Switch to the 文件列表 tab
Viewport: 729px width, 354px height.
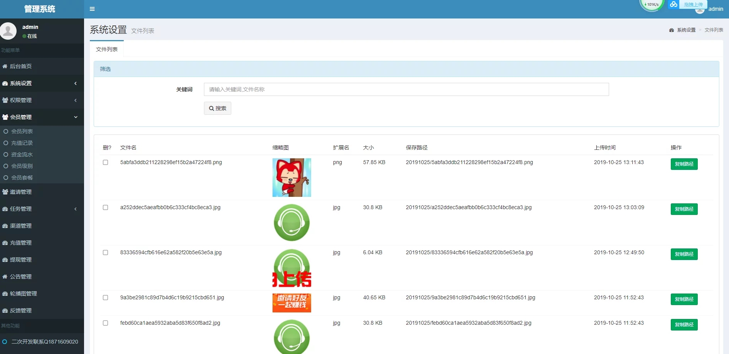pos(107,49)
